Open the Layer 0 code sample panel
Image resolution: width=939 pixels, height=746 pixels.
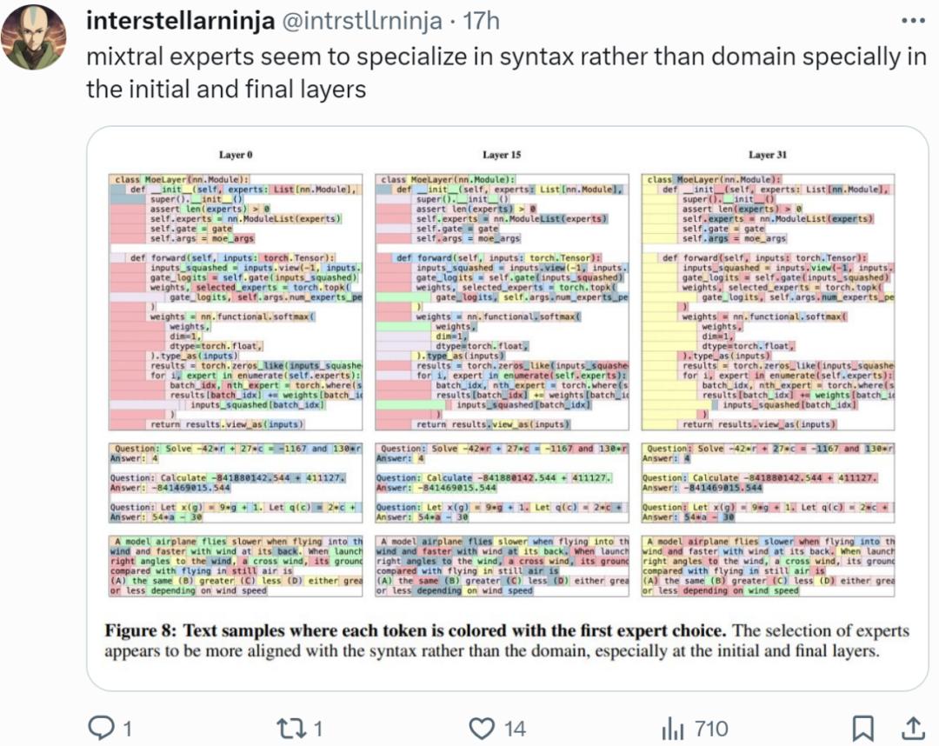click(x=236, y=302)
